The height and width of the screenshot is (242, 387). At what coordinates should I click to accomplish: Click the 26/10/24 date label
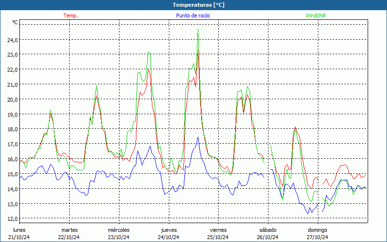(268, 237)
